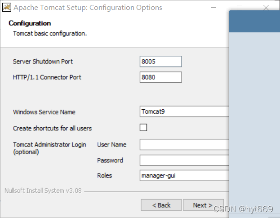This screenshot has height=218, width=280.
Task: Click the Tomcat basic configuration subtitle
Action: point(50,33)
